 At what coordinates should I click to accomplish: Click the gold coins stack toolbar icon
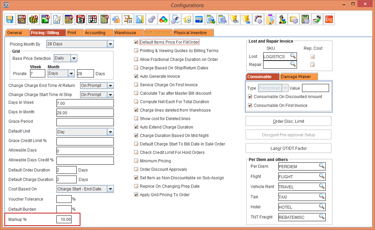tap(33, 20)
